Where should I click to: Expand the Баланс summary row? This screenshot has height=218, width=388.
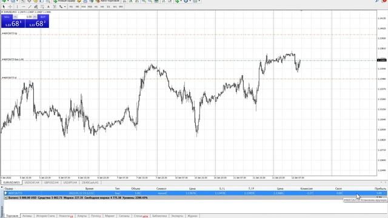5,198
